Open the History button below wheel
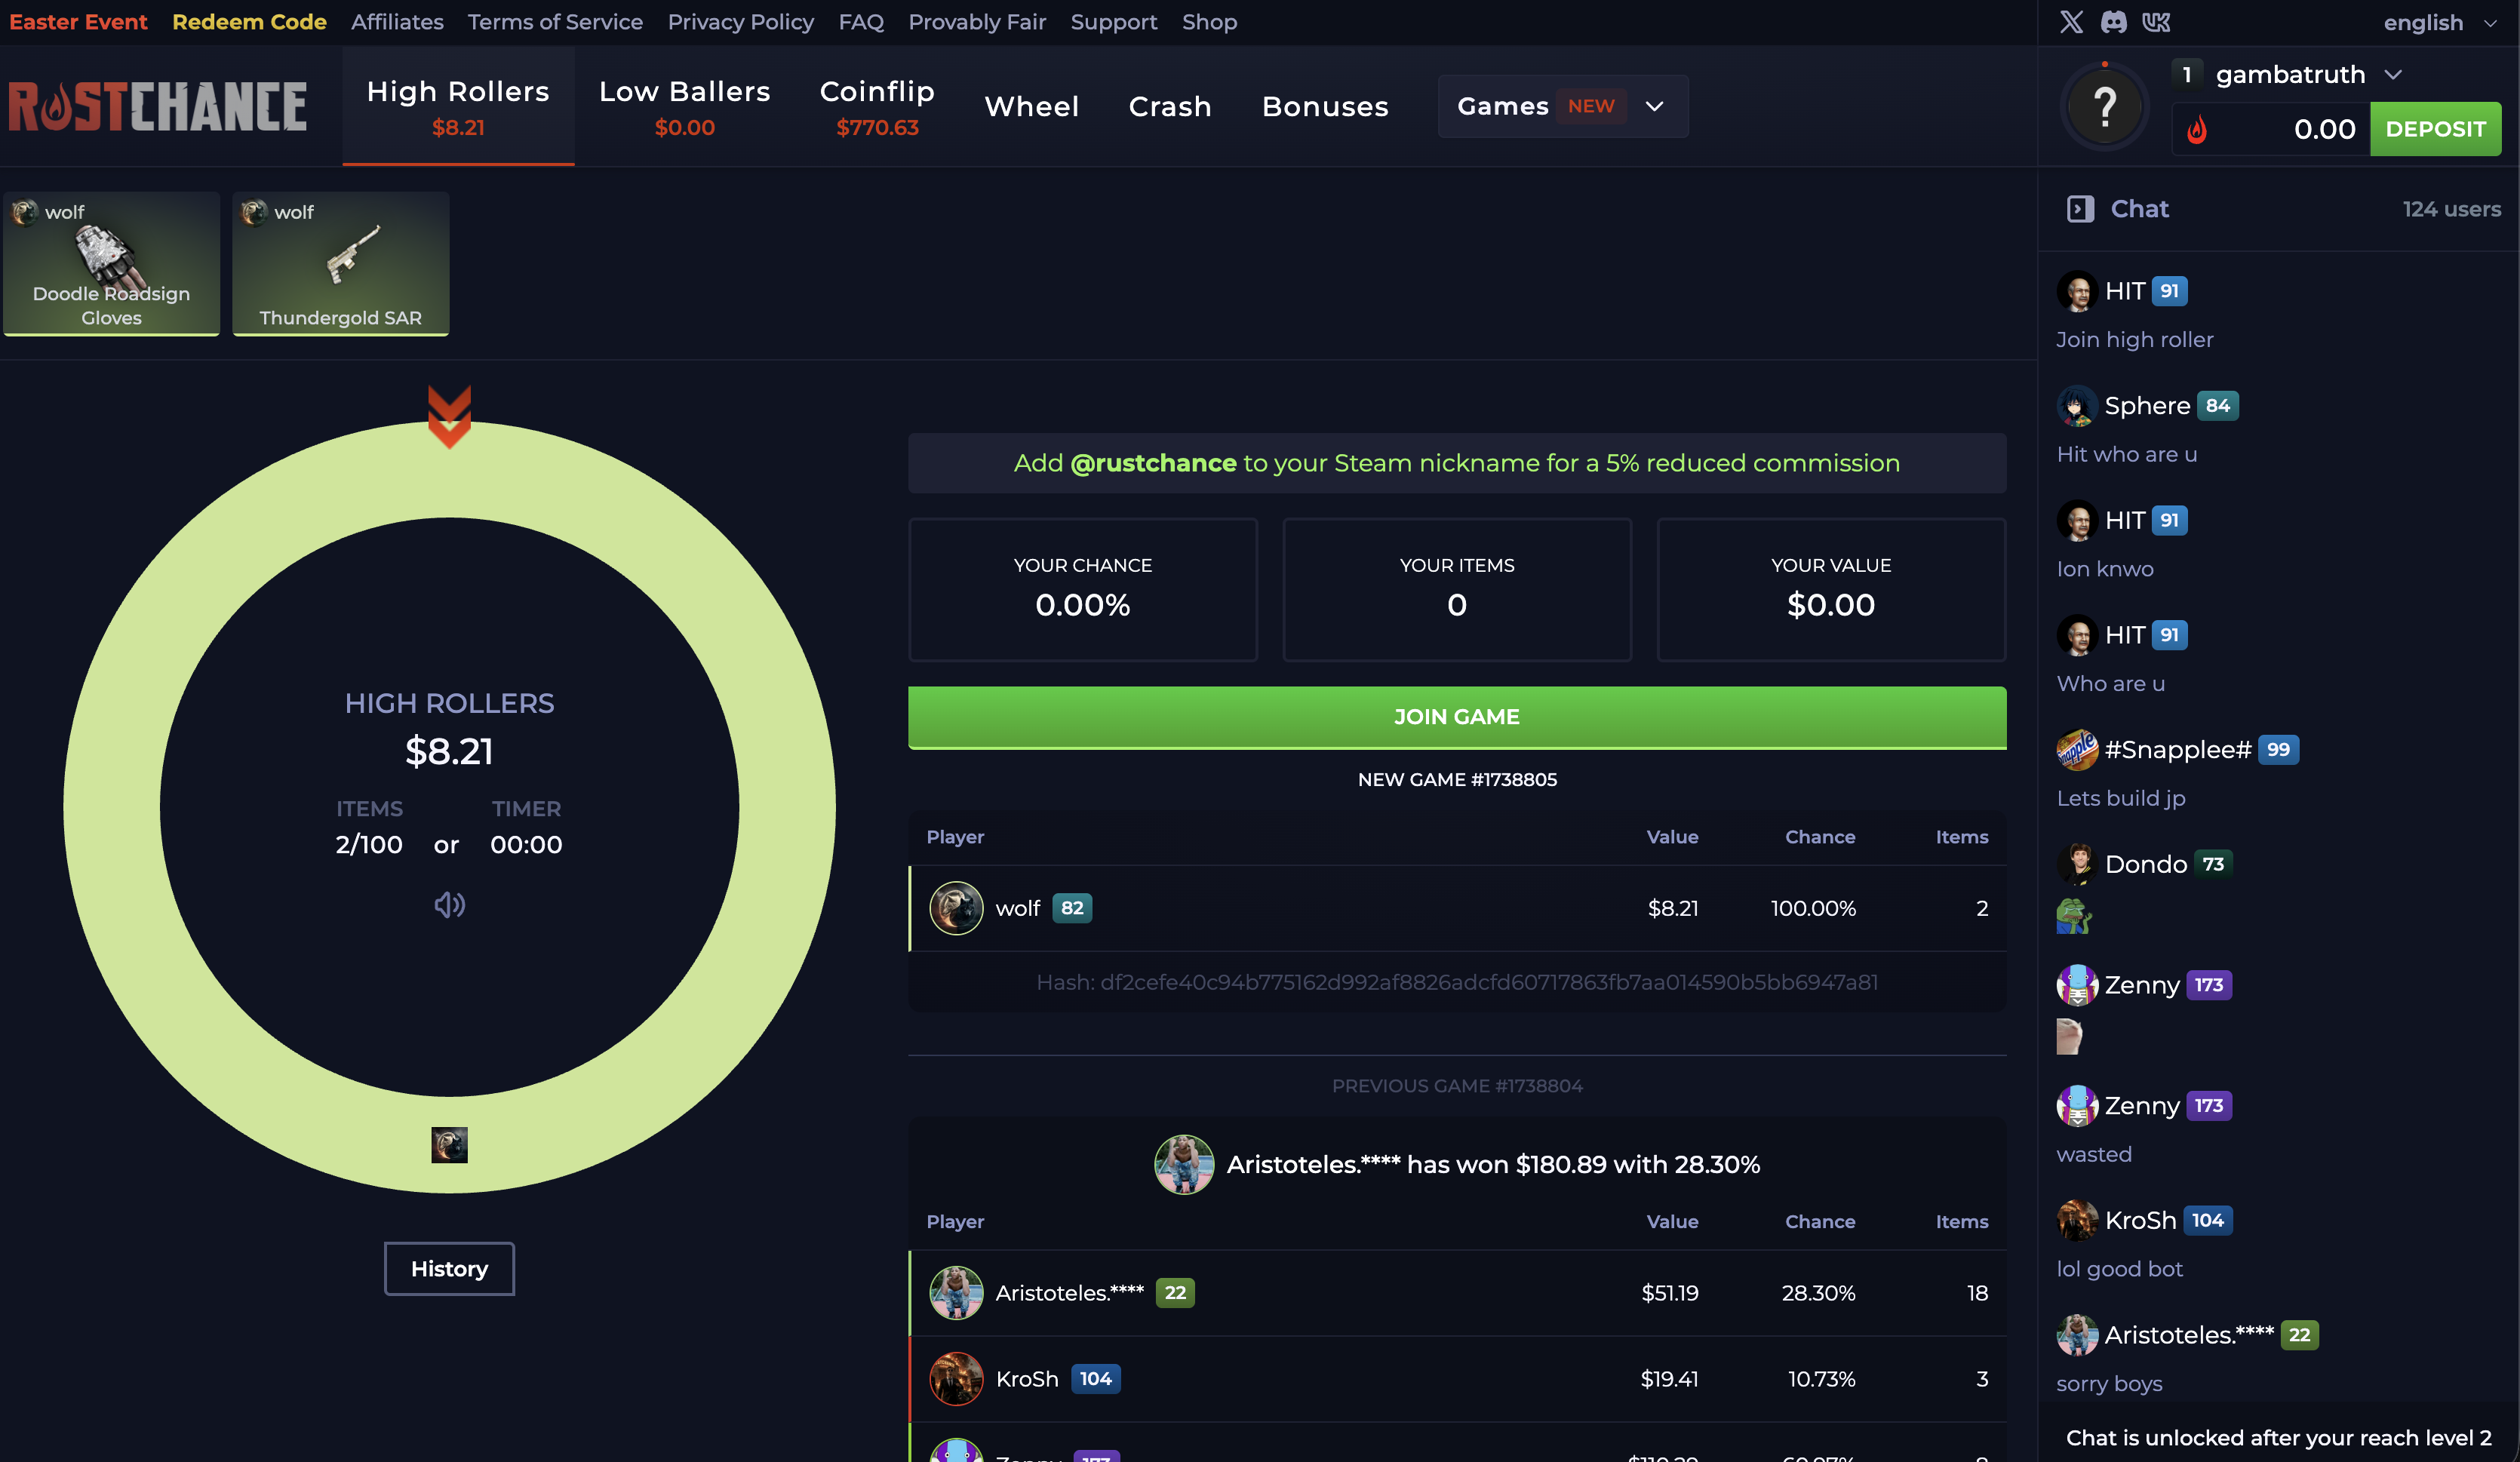 449,1269
